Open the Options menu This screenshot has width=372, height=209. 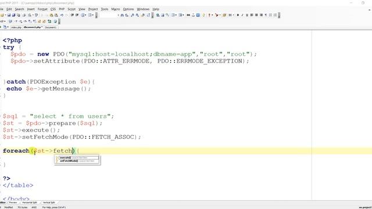[128, 9]
